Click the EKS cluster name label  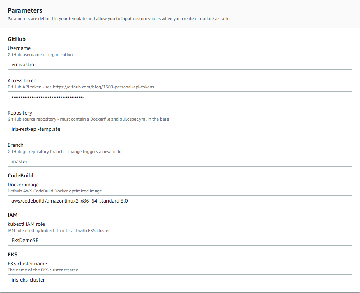click(27, 264)
